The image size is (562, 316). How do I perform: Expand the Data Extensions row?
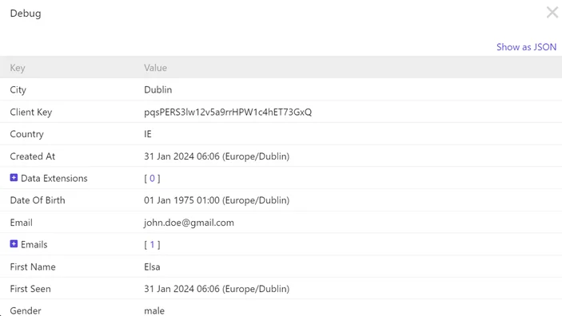14,177
